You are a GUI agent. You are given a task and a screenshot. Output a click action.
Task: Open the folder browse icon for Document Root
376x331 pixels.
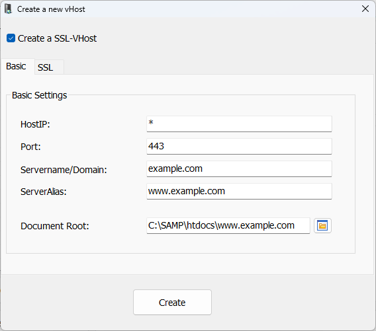(322, 225)
